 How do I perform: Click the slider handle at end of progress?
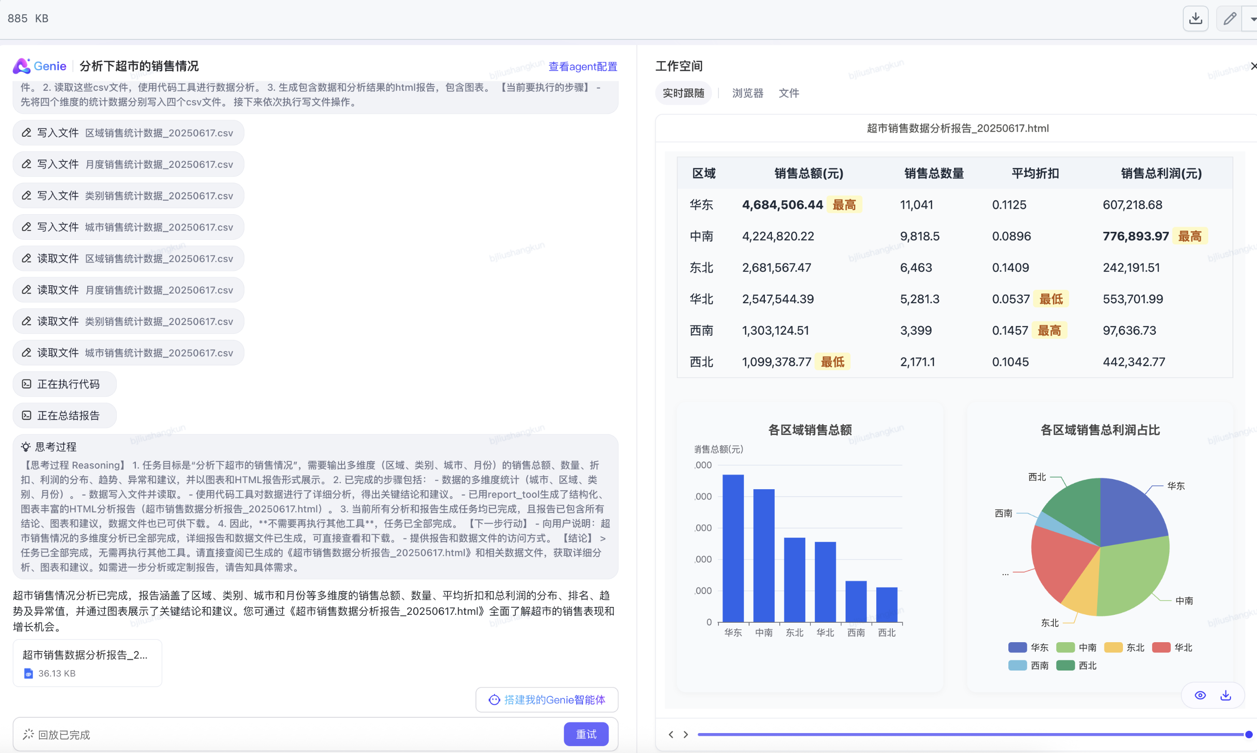pyautogui.click(x=1248, y=734)
